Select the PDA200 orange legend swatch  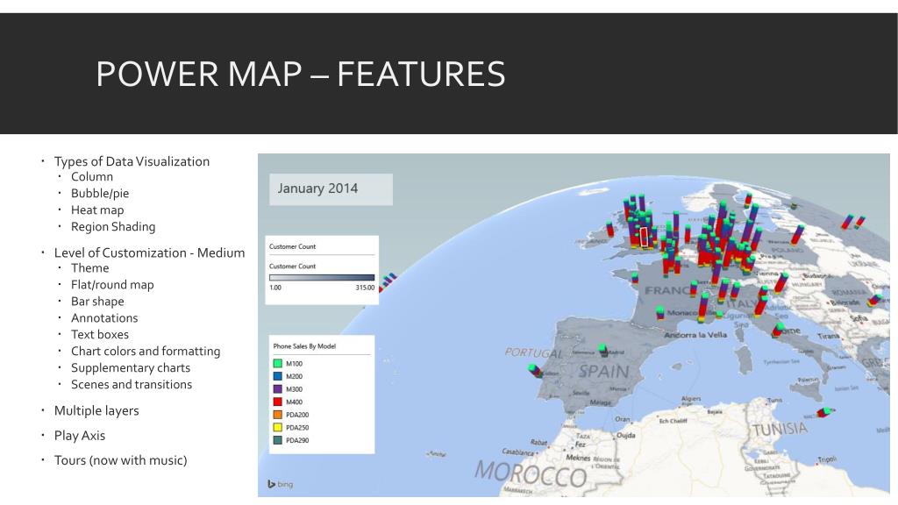(x=278, y=415)
